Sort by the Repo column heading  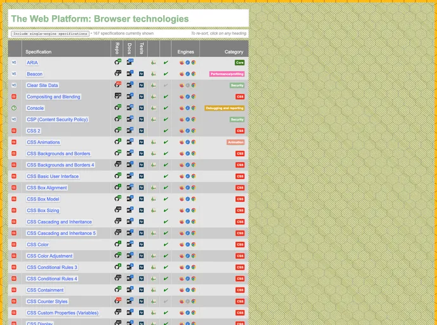pyautogui.click(x=117, y=48)
